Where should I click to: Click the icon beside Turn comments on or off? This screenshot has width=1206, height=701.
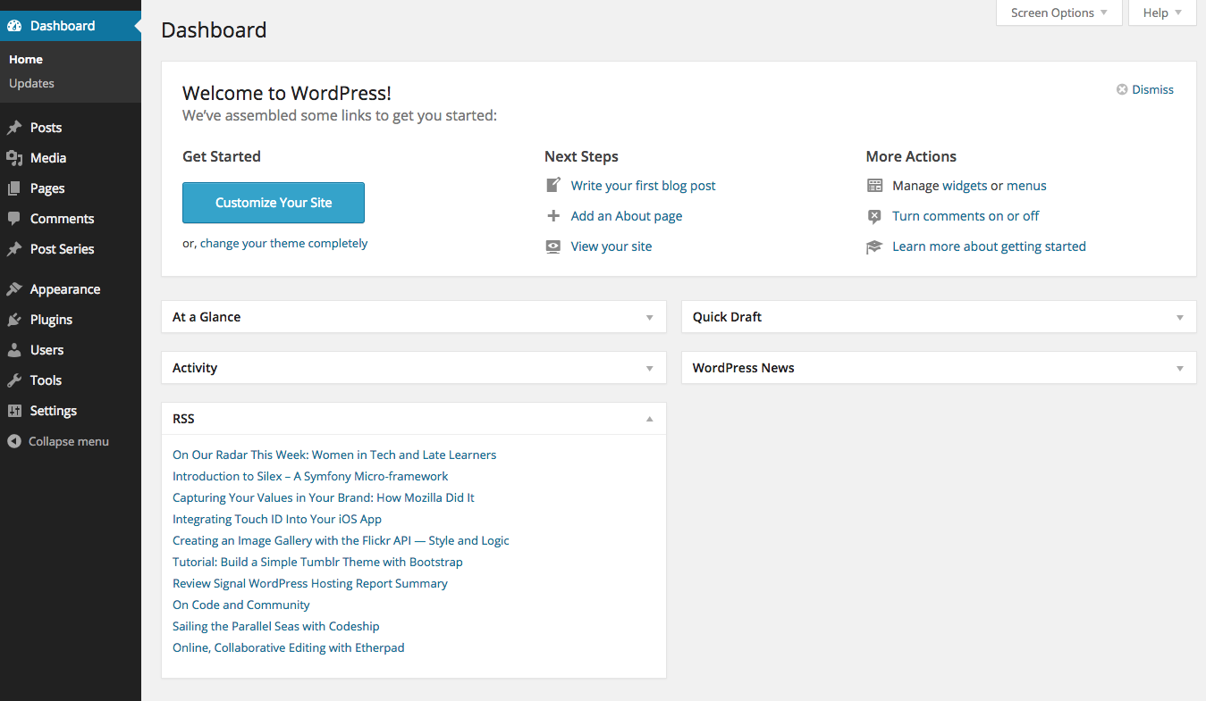874,216
